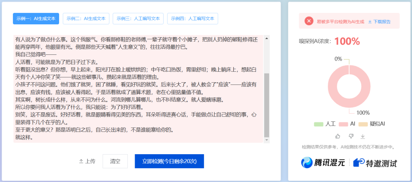Open 示例四: 人工编写文本 example
The image size is (412, 182).
tap(192, 19)
